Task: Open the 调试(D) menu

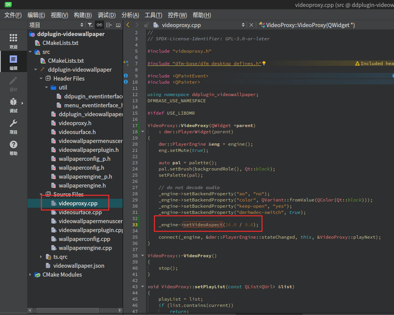Action: [x=107, y=15]
